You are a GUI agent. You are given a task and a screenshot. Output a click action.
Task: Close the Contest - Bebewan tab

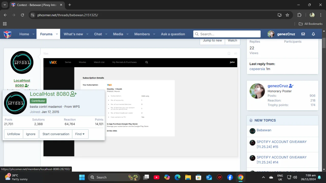[61, 5]
